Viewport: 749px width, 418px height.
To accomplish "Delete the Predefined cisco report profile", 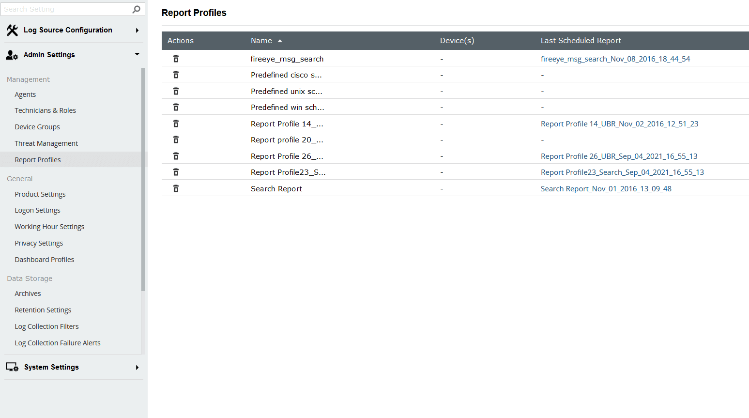I will click(175, 74).
